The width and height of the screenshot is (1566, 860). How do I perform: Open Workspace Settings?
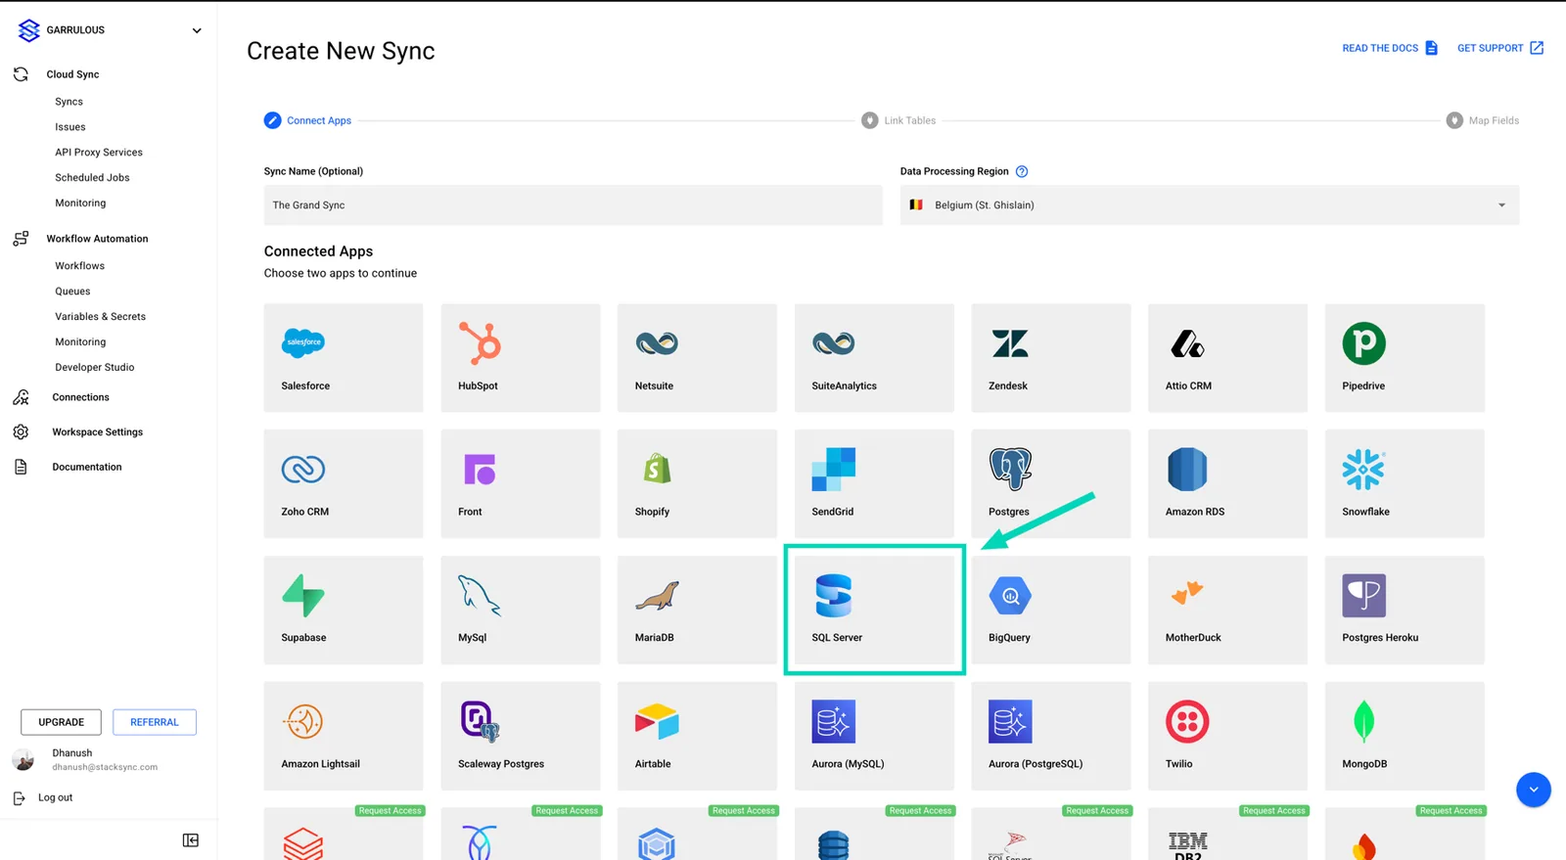[x=97, y=432]
